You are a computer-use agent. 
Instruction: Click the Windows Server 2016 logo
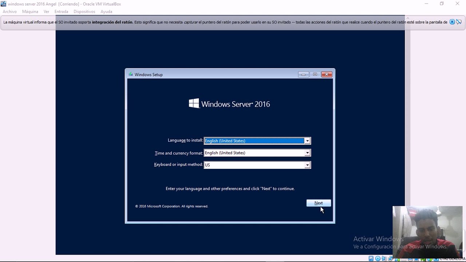click(x=229, y=104)
